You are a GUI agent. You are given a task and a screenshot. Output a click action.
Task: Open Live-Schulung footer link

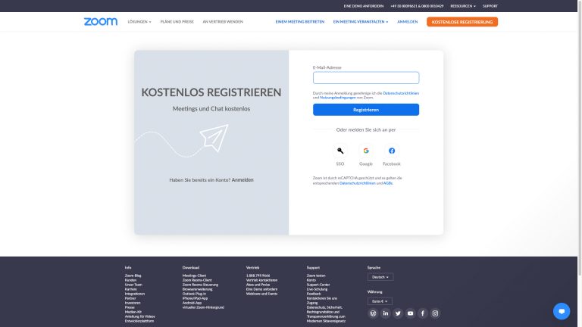(x=317, y=289)
